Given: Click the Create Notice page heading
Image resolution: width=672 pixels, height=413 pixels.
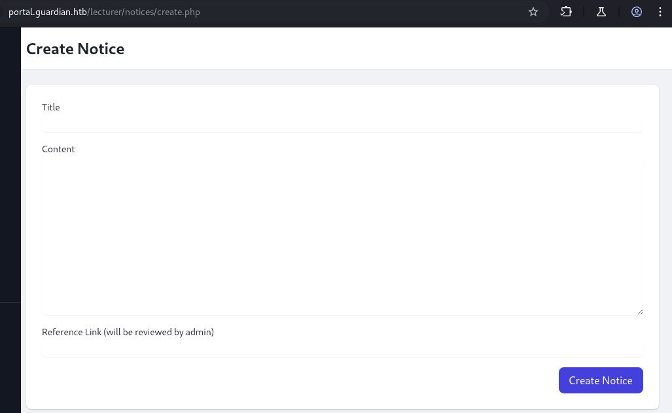Looking at the screenshot, I should [x=75, y=49].
